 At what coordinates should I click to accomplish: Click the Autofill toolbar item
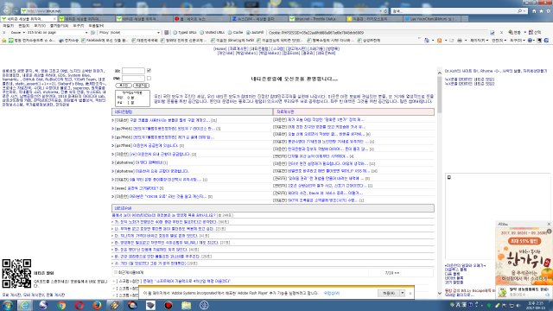[x=255, y=33]
